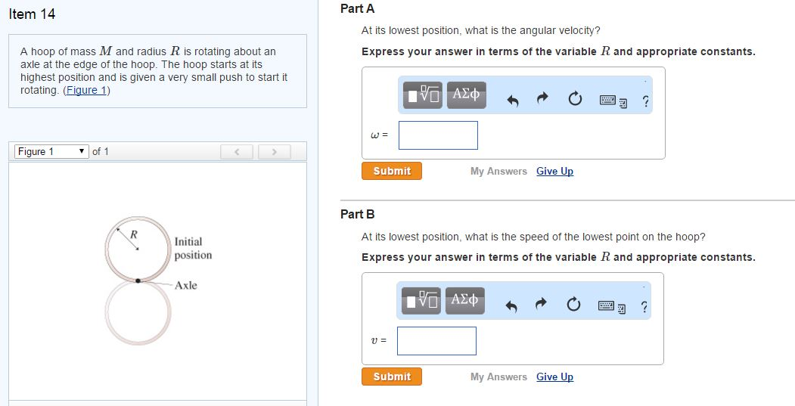Open Greek symbols palette in Part B

click(x=465, y=302)
